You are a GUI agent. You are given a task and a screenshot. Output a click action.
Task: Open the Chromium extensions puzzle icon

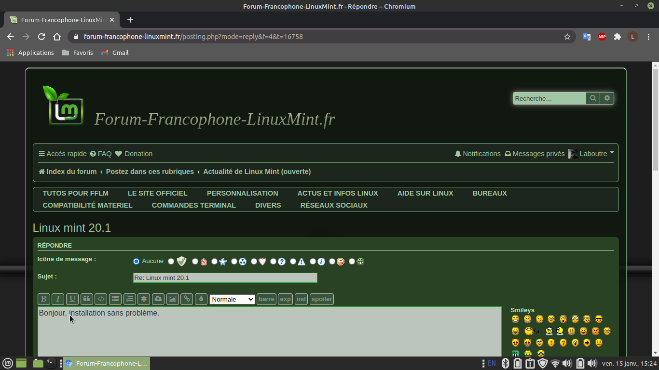click(x=617, y=37)
